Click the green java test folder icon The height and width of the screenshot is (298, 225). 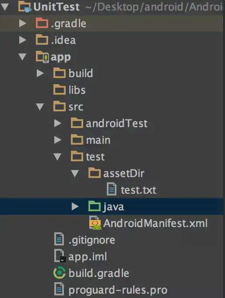(x=95, y=206)
